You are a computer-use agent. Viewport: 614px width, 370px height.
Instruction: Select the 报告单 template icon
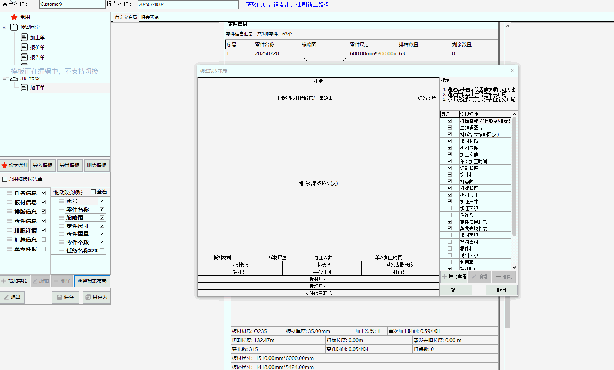[x=24, y=57]
